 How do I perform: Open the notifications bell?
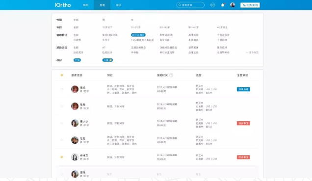tap(223, 5)
